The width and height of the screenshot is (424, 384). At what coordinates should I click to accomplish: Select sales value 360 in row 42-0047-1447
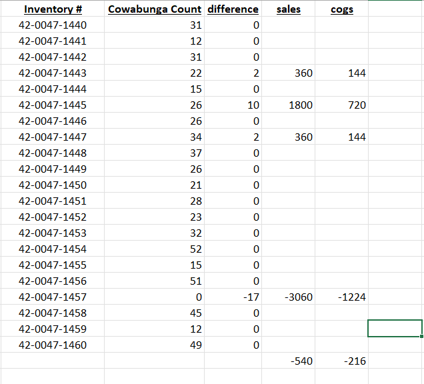288,137
